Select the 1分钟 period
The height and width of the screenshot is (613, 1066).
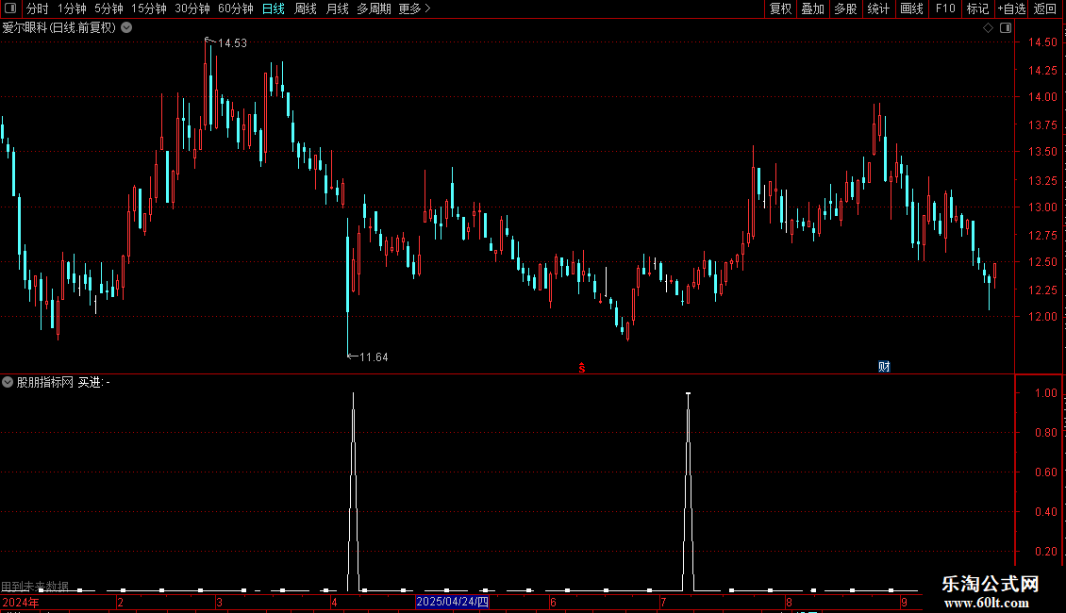coord(72,8)
